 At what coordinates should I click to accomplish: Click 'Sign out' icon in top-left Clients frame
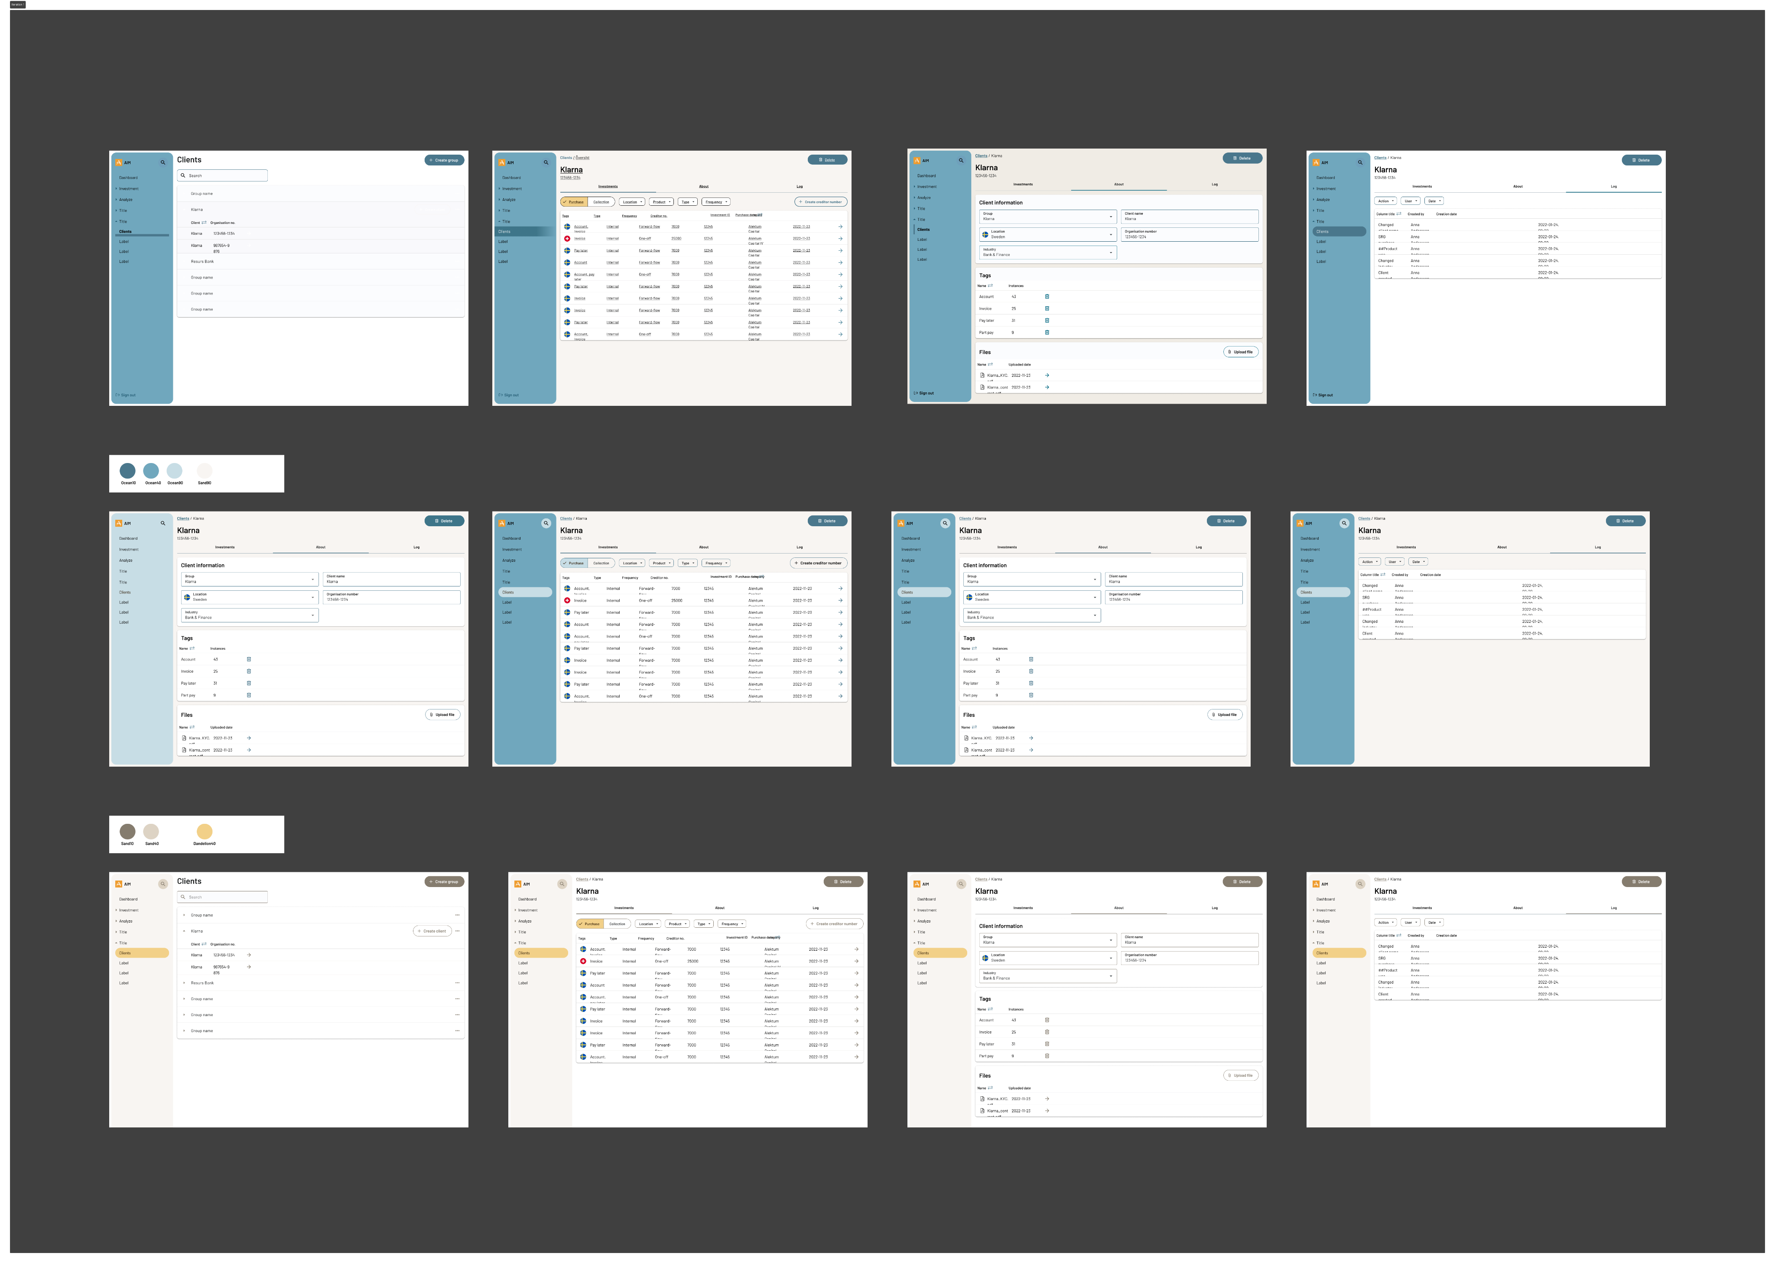(118, 395)
